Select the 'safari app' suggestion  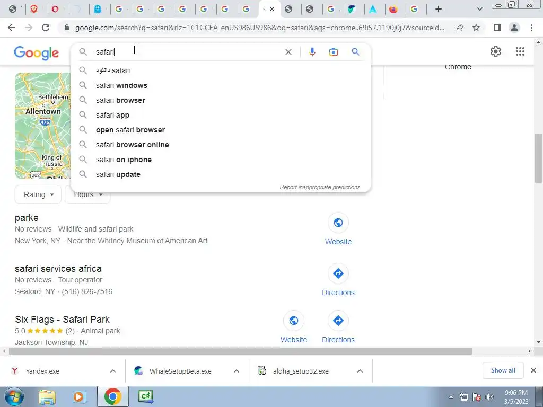click(221, 115)
